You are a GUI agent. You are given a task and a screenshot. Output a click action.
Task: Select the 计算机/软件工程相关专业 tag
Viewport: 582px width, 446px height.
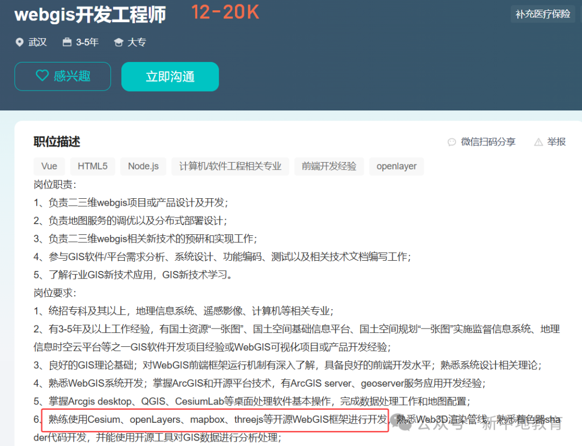(230, 166)
